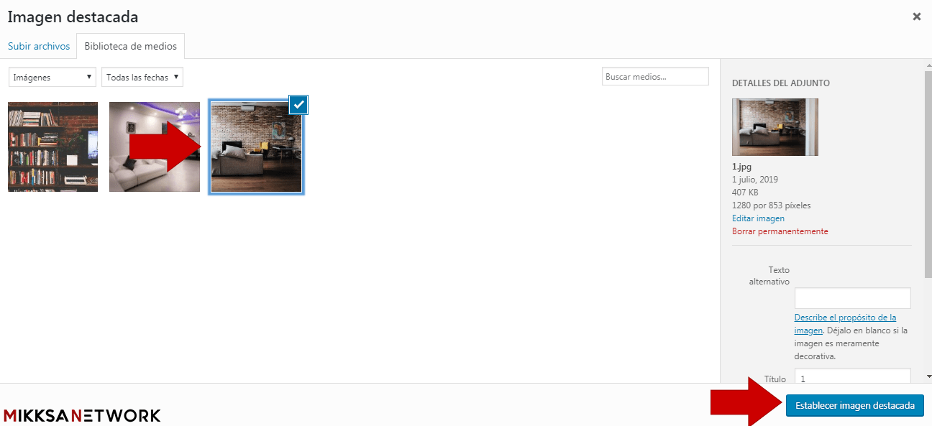The height and width of the screenshot is (426, 932).
Task: Select the Biblioteca de medios tab
Action: pos(130,46)
